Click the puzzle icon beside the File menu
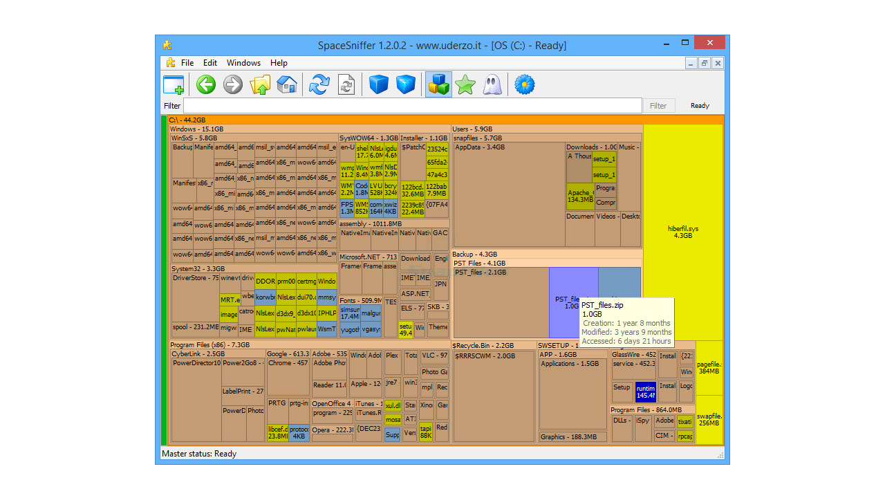The height and width of the screenshot is (498, 885). click(171, 63)
